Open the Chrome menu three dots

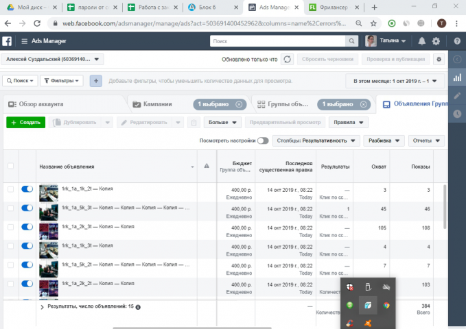pos(457,23)
